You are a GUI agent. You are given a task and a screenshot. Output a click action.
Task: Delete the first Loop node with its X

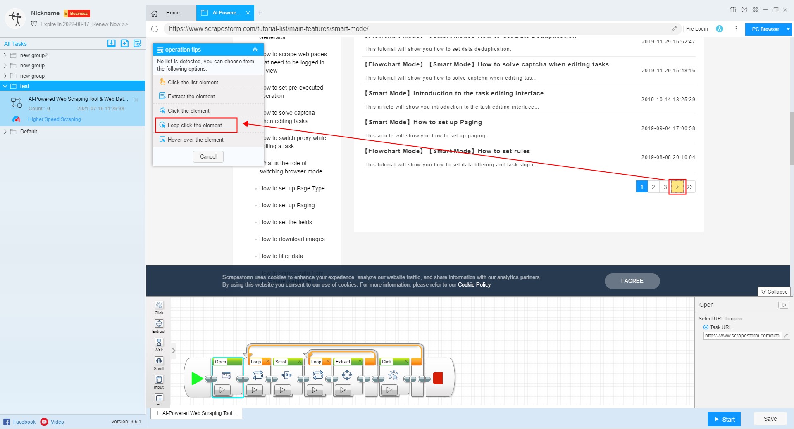click(x=267, y=362)
